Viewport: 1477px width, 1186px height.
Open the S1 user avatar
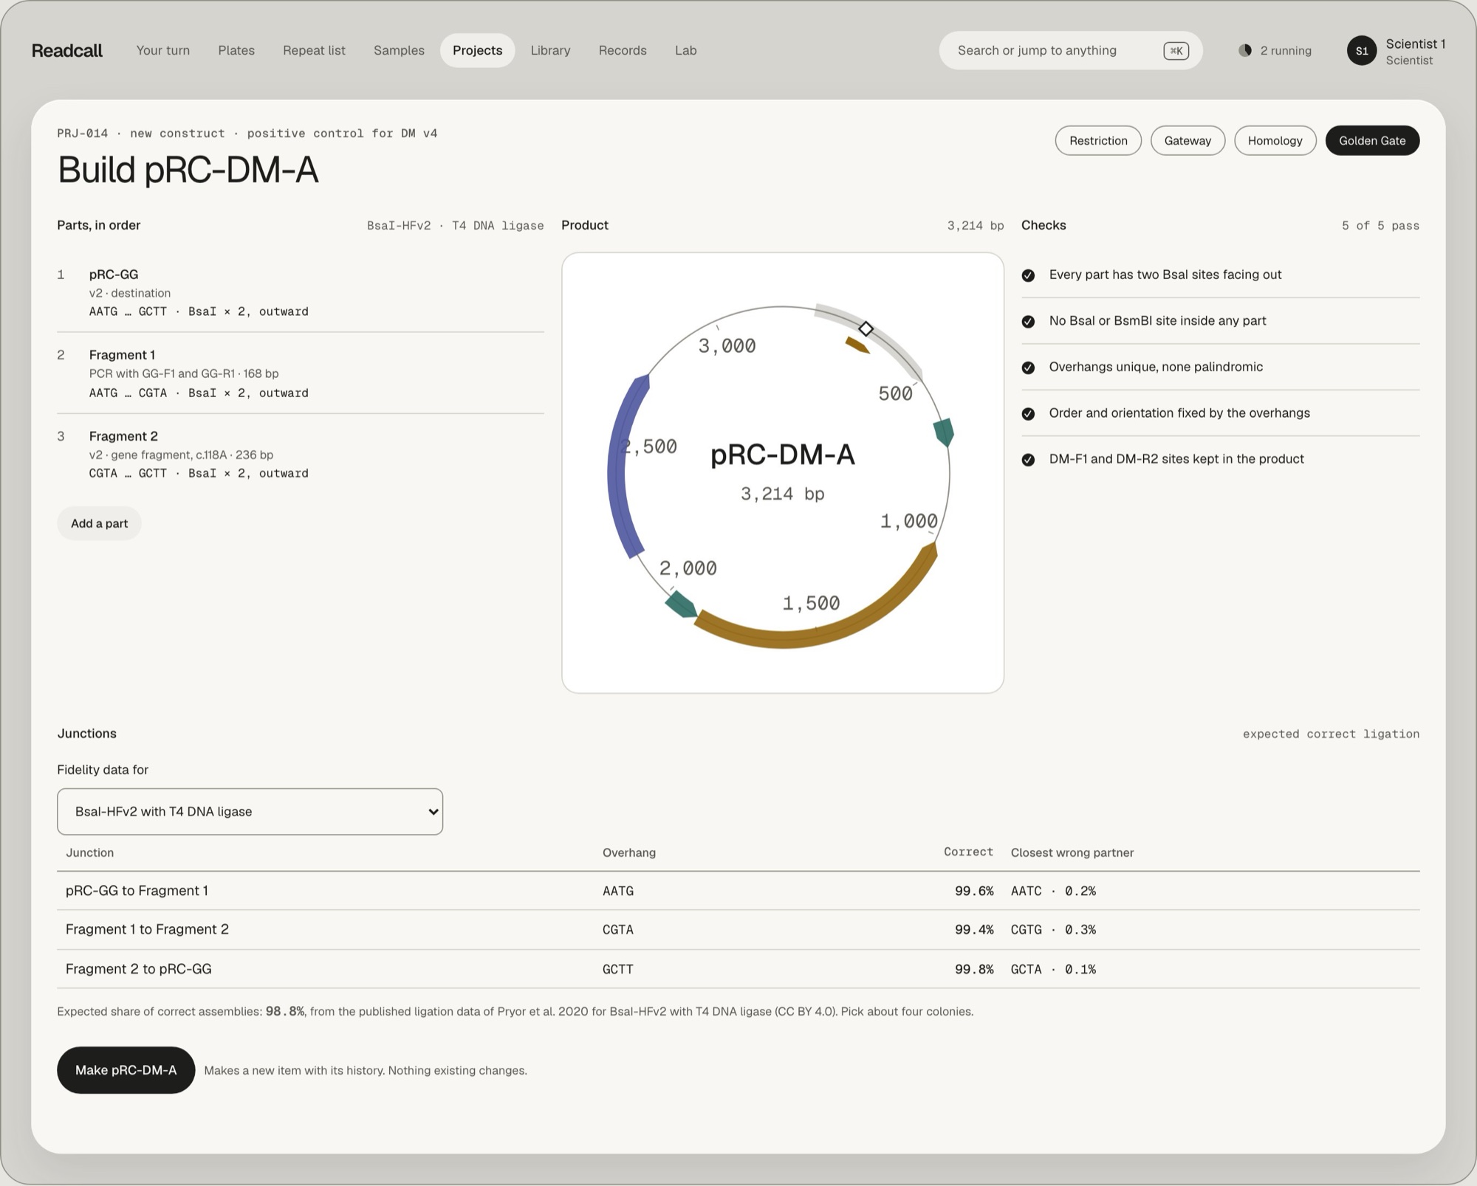[x=1362, y=51]
